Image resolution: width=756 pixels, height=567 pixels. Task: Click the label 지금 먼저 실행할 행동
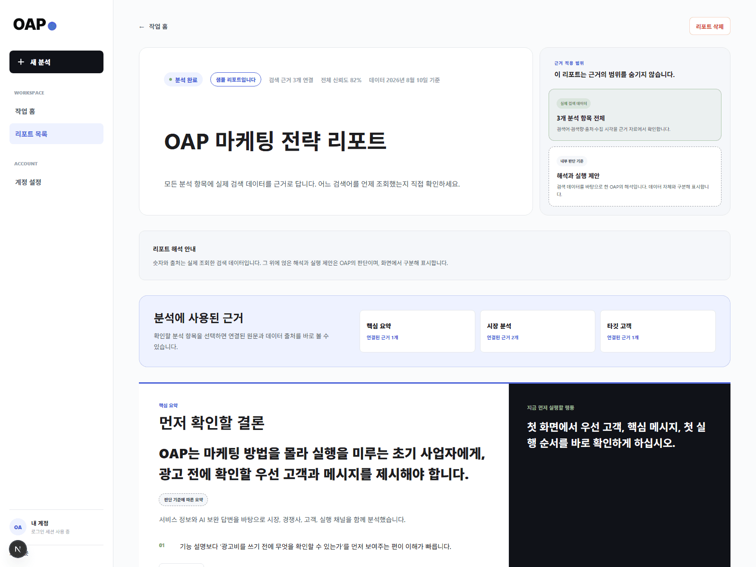550,408
